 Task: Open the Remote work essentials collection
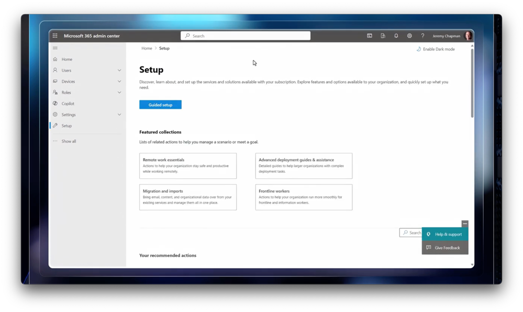pyautogui.click(x=188, y=166)
